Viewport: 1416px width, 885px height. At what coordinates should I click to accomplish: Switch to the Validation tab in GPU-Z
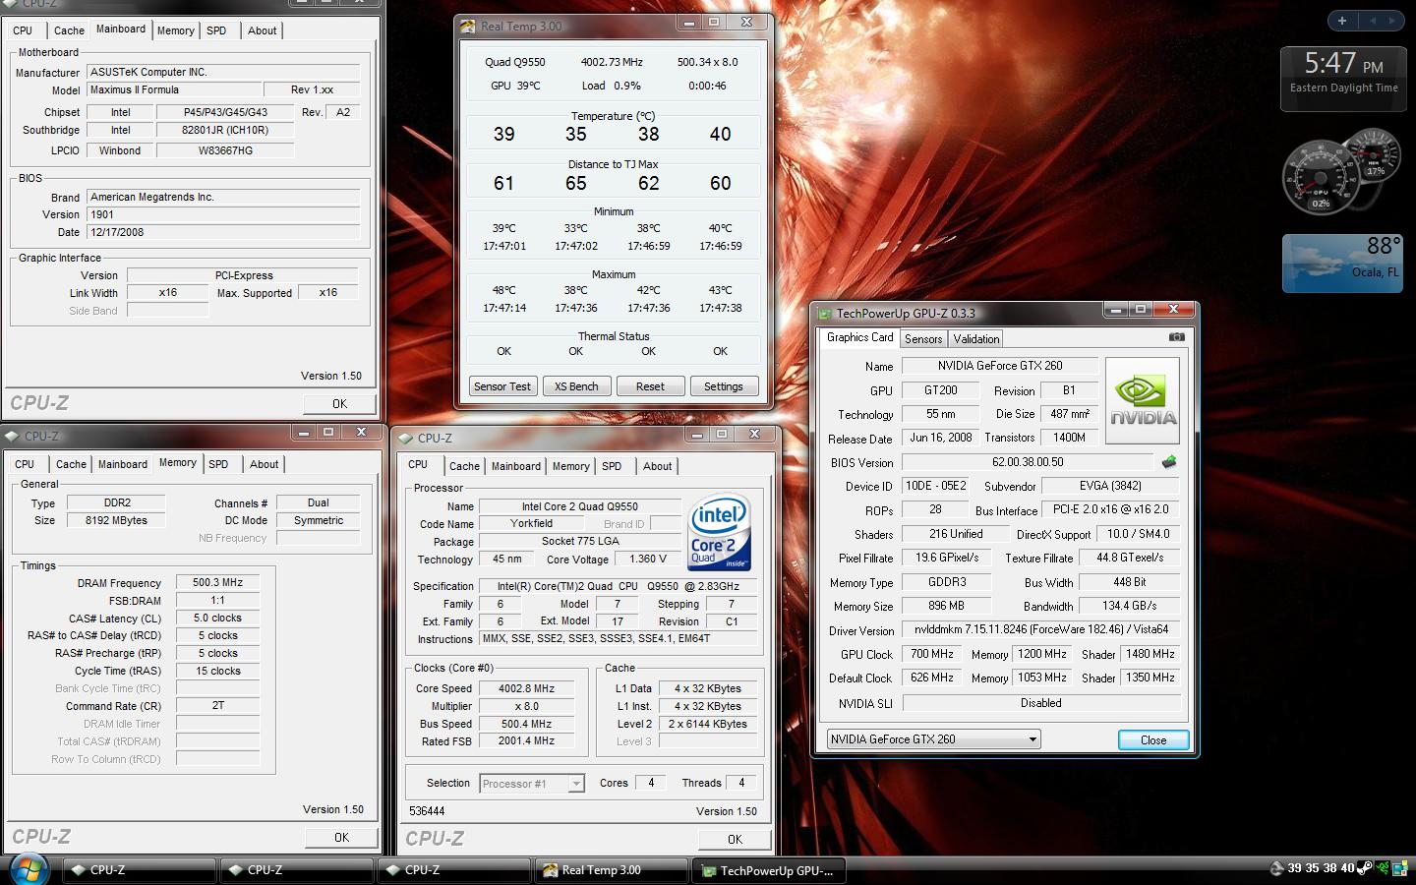[976, 338]
